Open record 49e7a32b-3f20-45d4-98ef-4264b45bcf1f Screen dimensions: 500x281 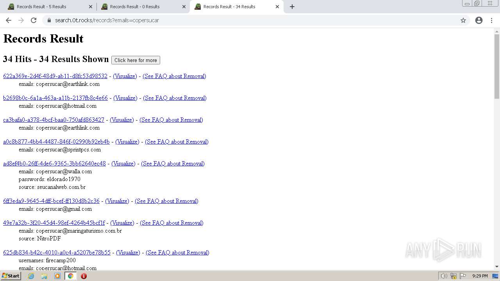click(x=54, y=223)
